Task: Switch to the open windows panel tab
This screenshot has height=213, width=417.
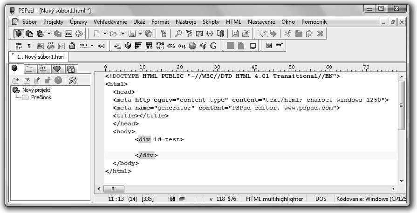Action: click(71, 69)
